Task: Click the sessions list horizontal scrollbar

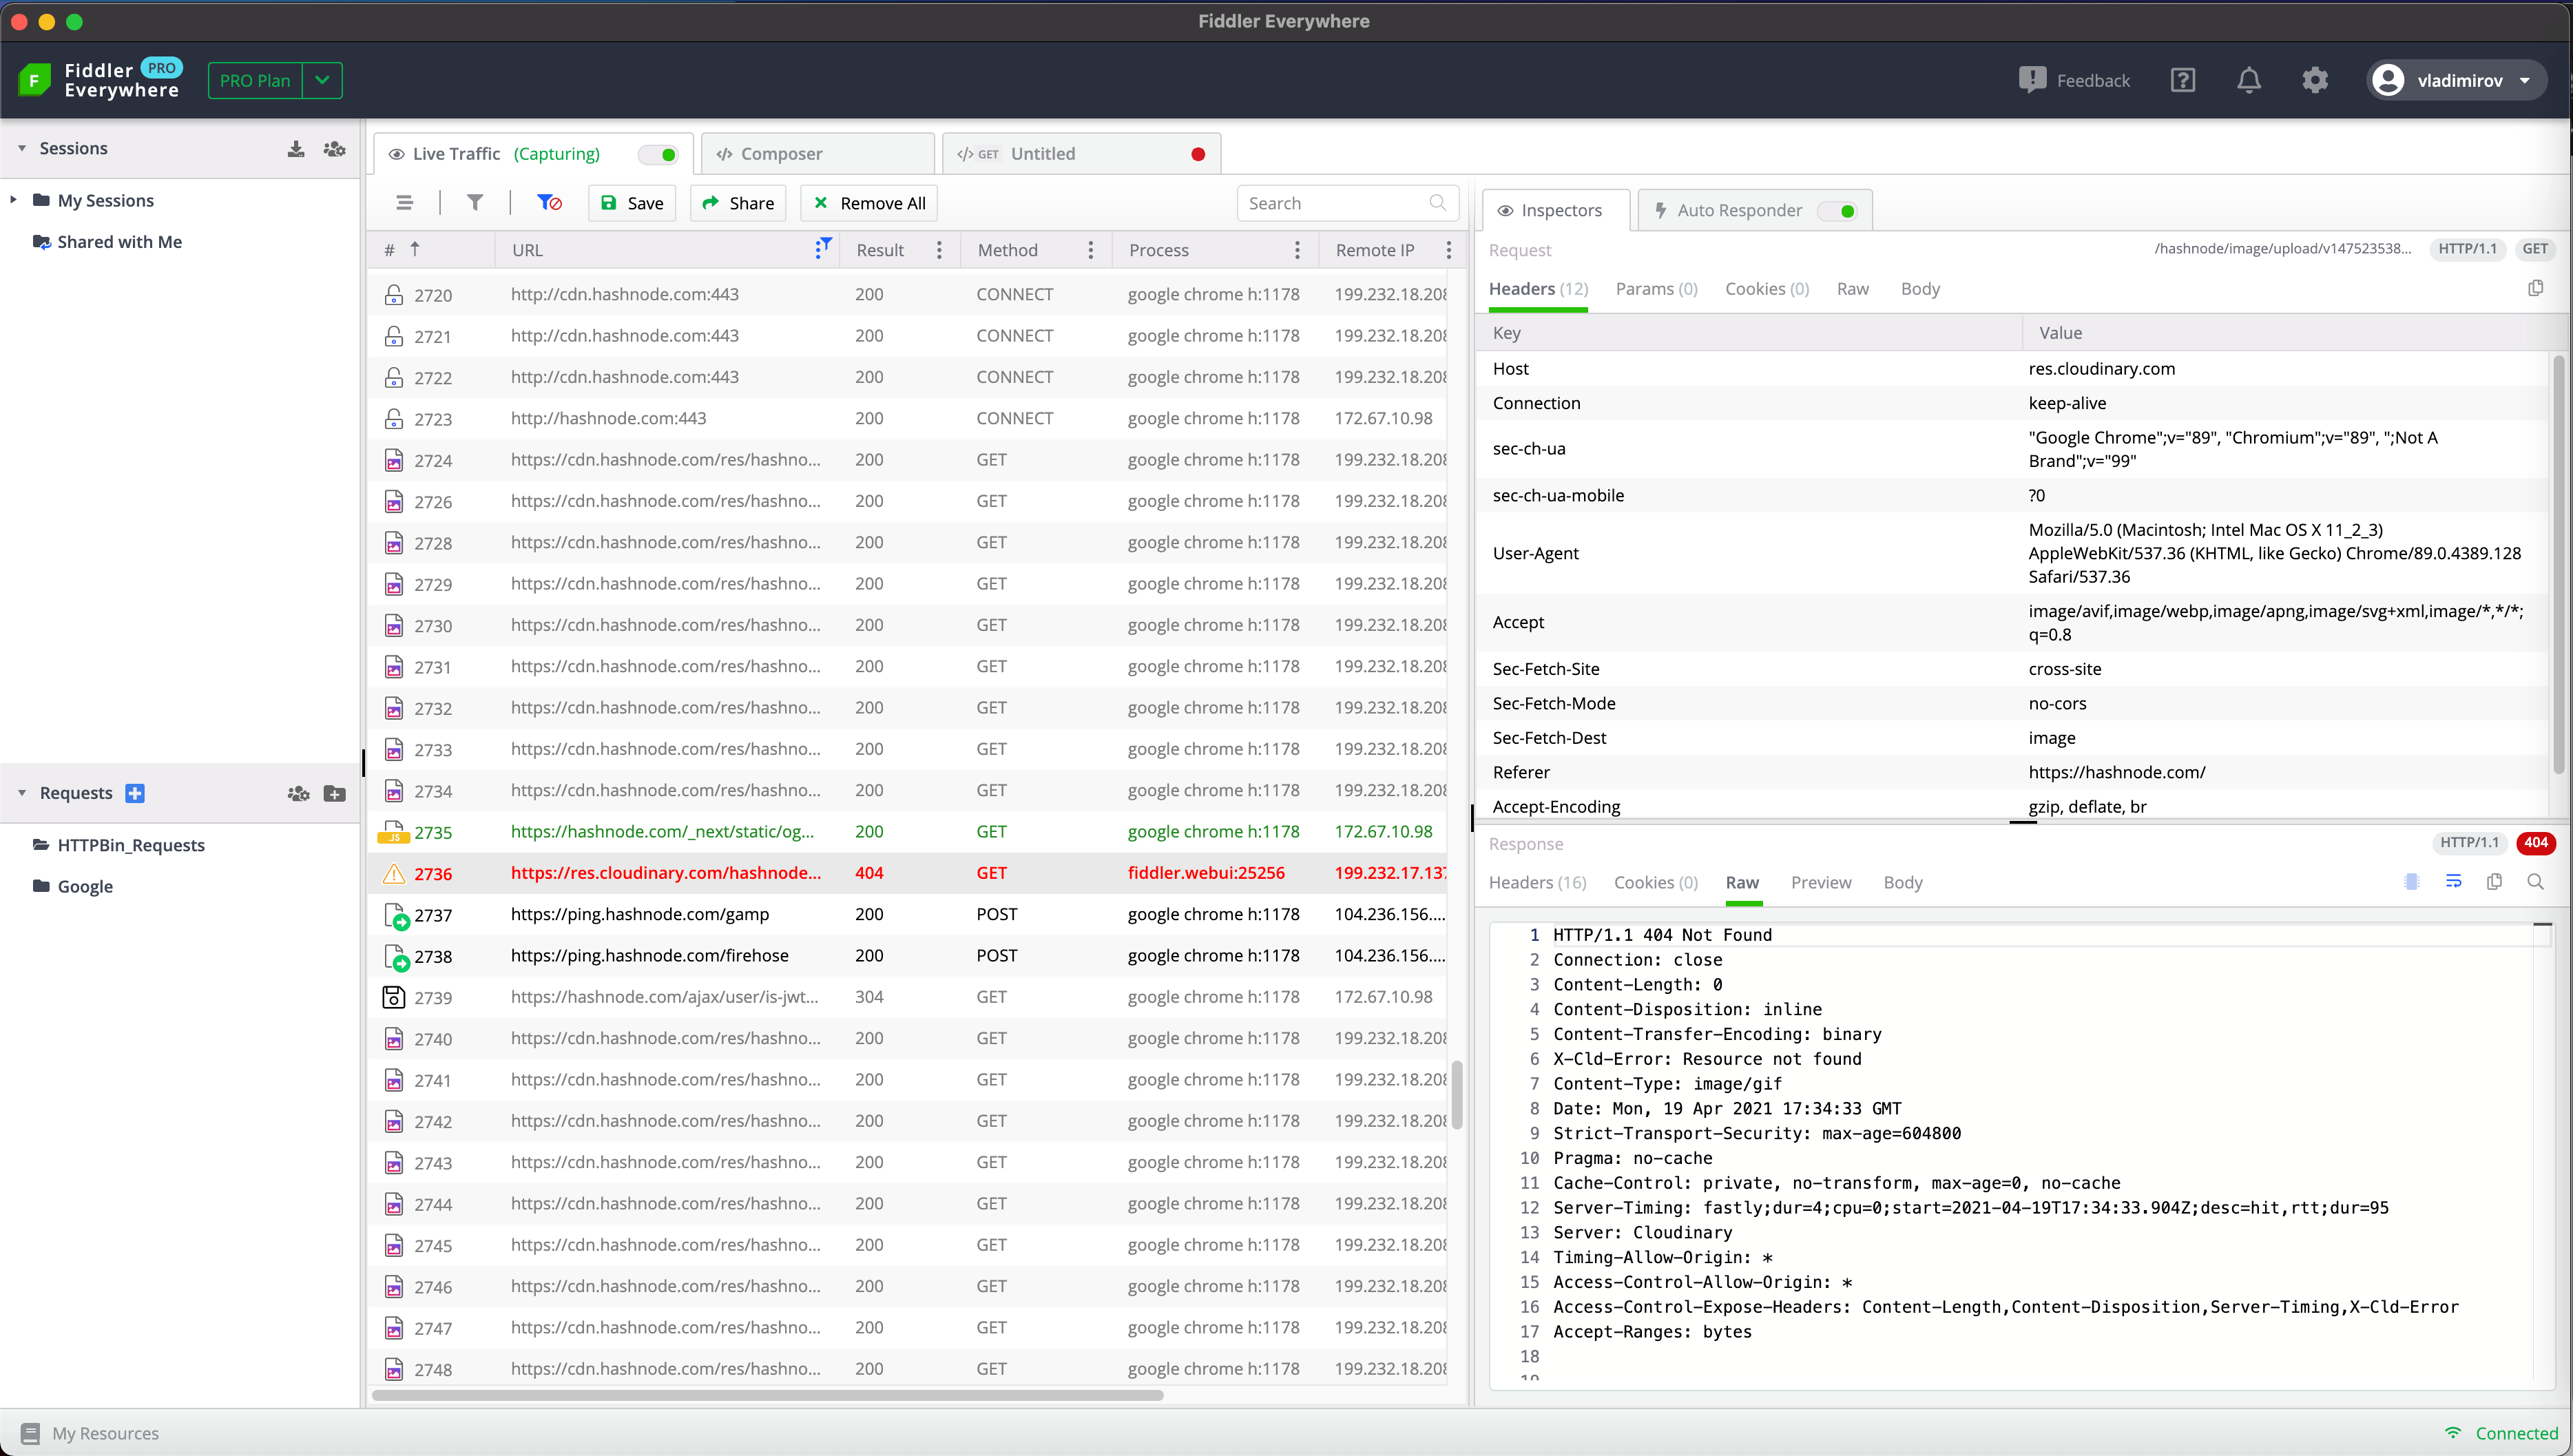Action: tap(767, 1395)
